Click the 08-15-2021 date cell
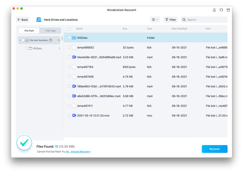Screen dimensions: 243x173 tap(179, 48)
